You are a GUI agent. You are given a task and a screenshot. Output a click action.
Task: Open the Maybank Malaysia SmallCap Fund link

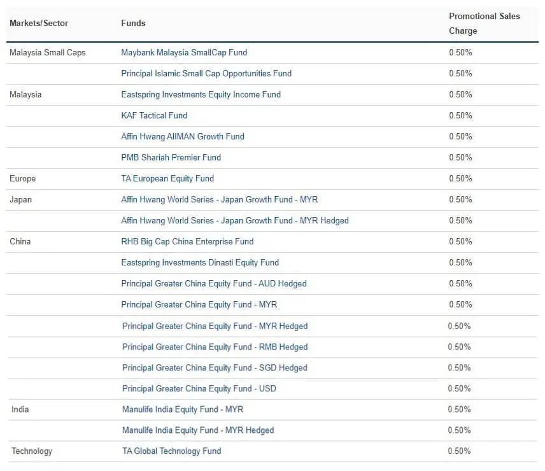[x=184, y=53]
